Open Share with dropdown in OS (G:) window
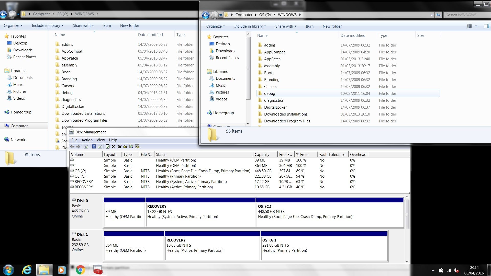Viewport: 491px width, 276px height. tap(286, 26)
